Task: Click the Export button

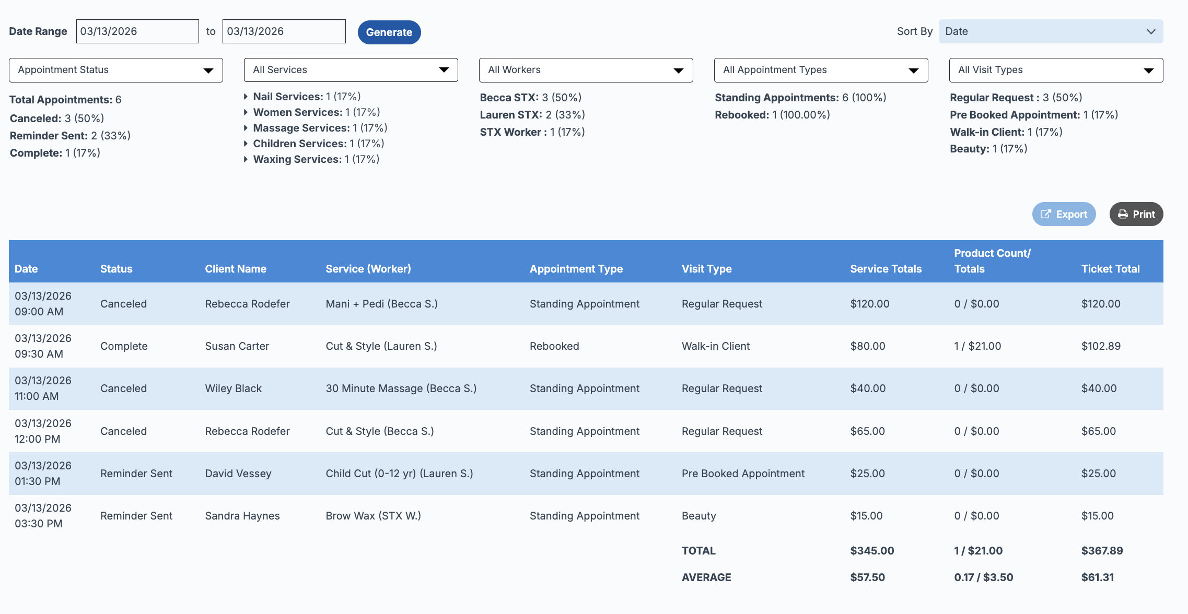Action: pos(1064,214)
